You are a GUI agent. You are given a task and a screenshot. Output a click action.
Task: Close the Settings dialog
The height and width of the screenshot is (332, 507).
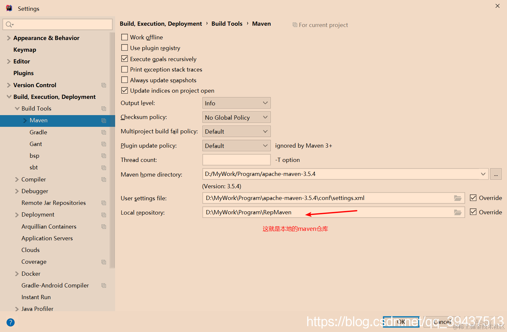point(498,6)
